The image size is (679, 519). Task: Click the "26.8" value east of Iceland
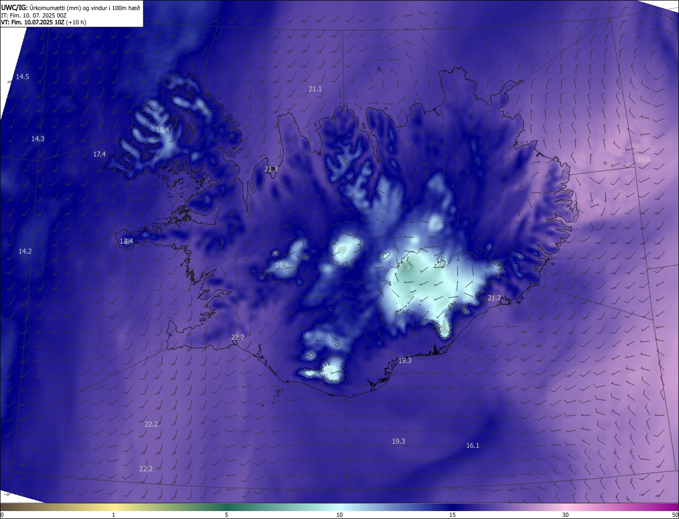[x=643, y=160]
